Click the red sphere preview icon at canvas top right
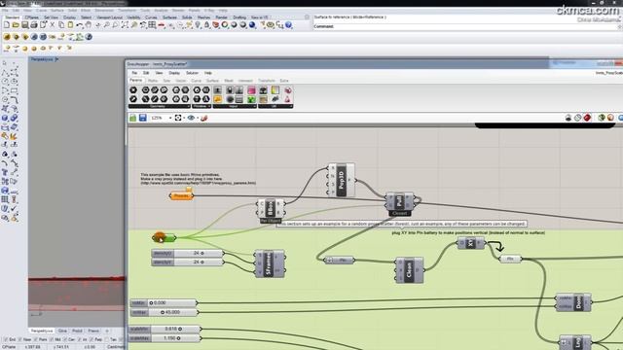 coord(587,118)
